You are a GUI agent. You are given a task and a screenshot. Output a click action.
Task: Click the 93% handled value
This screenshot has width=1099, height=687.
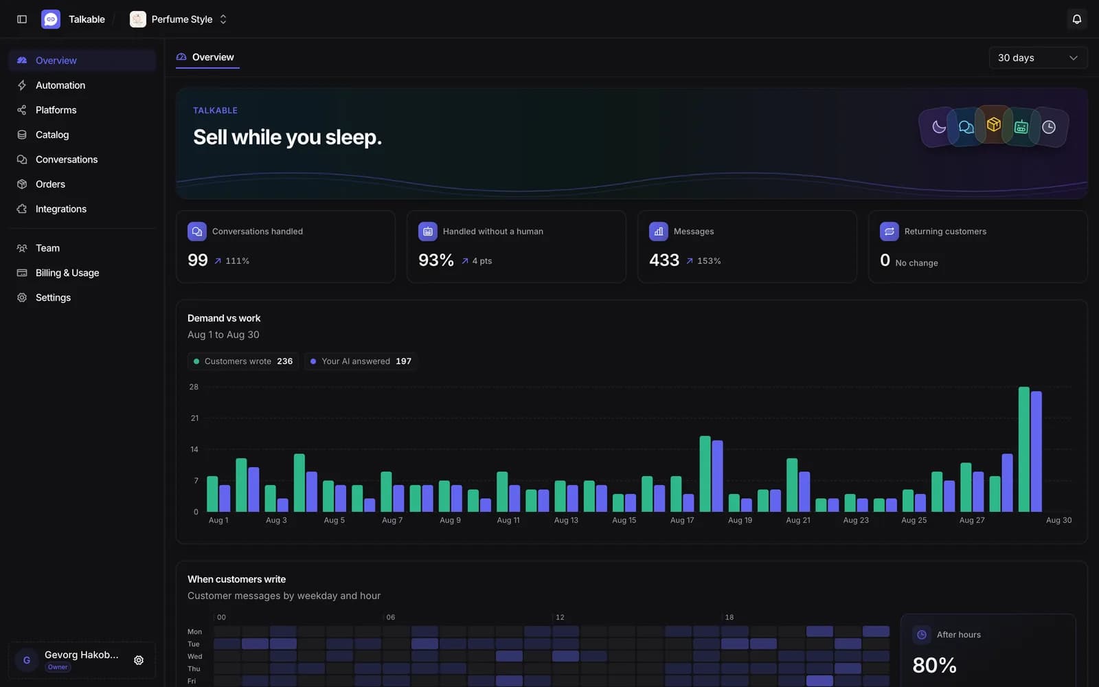pos(436,260)
